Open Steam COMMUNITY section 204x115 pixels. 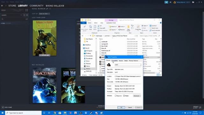pos(37,6)
